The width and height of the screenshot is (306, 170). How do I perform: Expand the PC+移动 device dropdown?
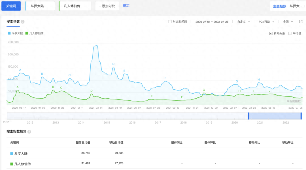pyautogui.click(x=266, y=22)
